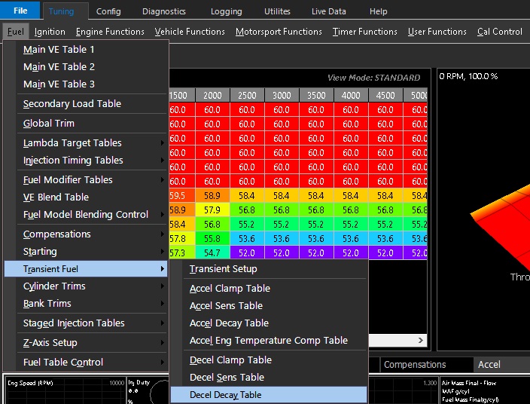Open the Vehicle Functions menu
The width and height of the screenshot is (530, 404).
[190, 32]
